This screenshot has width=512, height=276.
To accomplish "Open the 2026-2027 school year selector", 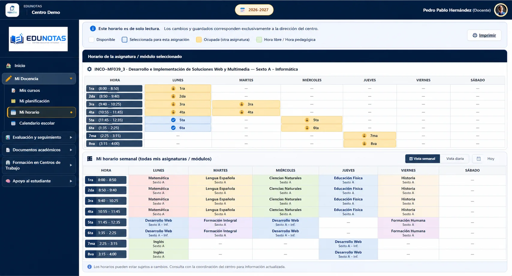I will point(254,10).
